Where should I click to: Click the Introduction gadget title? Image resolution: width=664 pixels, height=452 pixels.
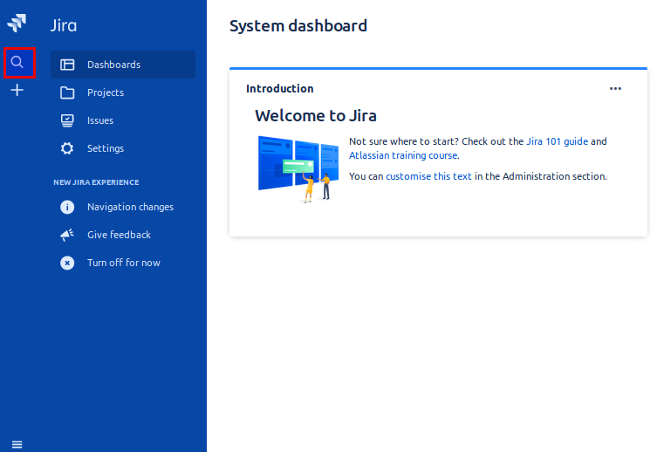point(280,88)
